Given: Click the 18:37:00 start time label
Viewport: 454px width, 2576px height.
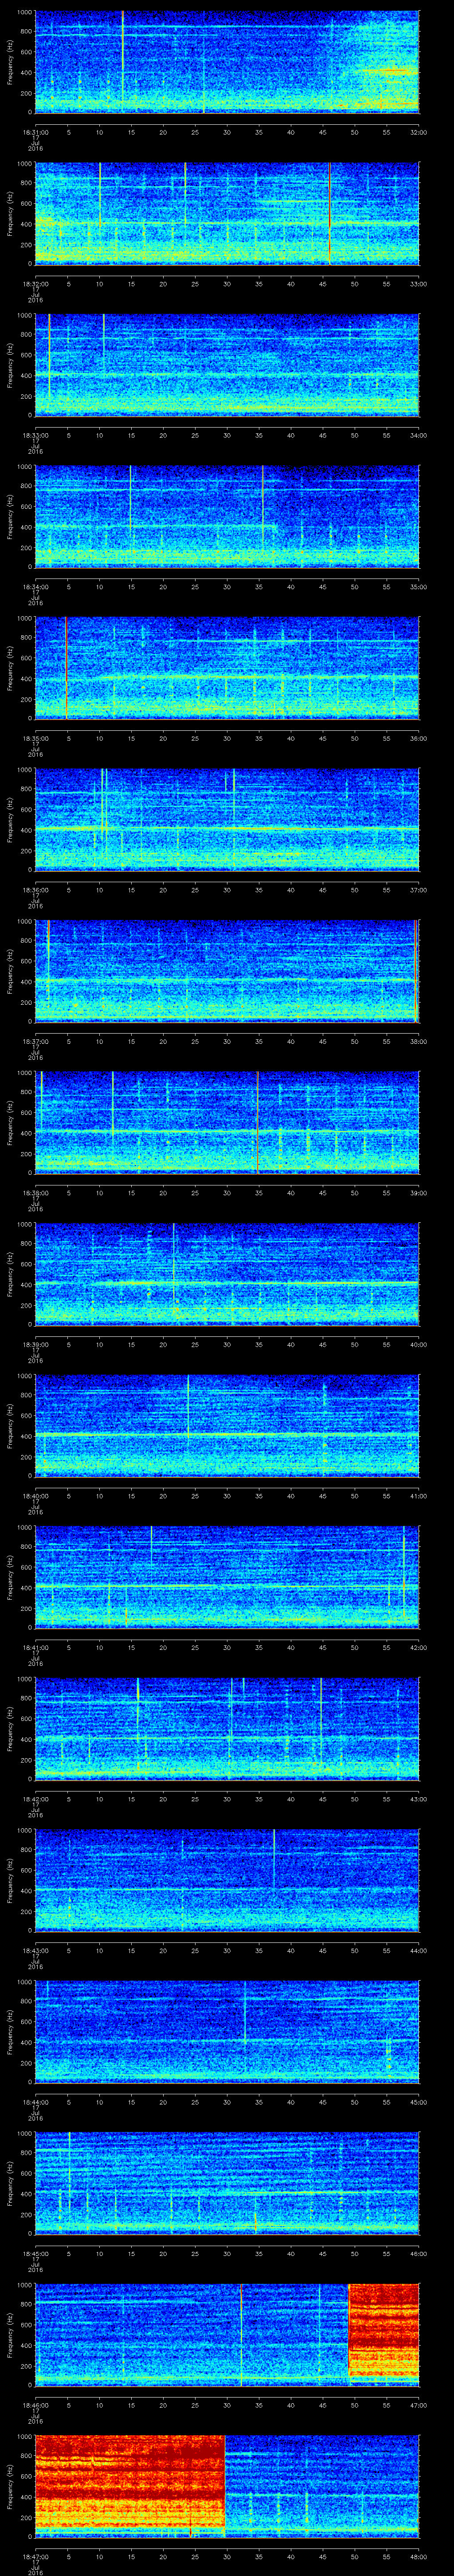Looking at the screenshot, I should [36, 1041].
